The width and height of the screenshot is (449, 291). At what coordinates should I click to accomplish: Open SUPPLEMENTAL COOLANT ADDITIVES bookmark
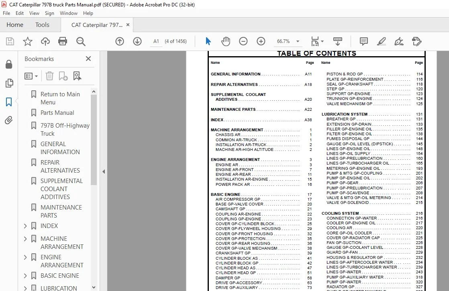(x=61, y=189)
